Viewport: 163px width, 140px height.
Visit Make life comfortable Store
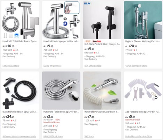click(139, 137)
